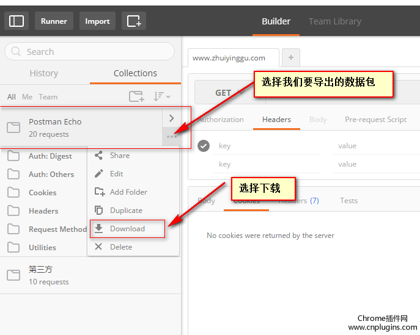
Task: Choose Delete from the context menu
Action: tap(133, 247)
